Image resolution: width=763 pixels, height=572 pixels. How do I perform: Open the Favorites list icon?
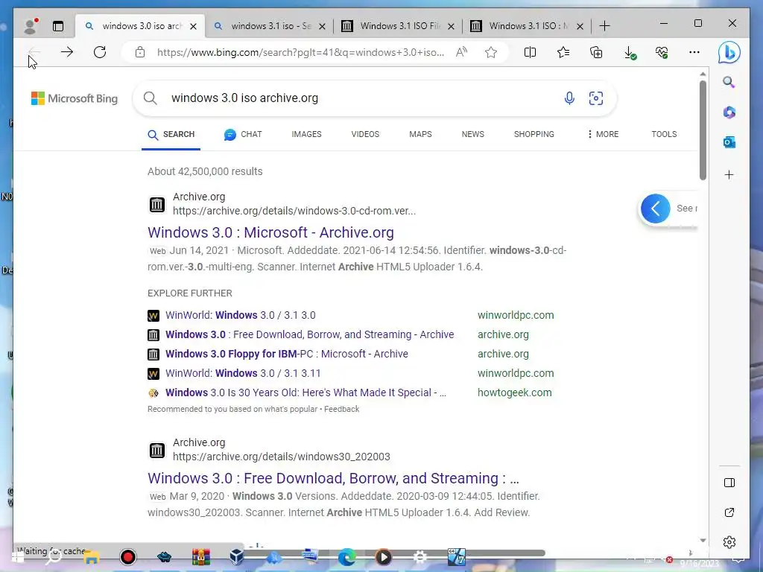(x=563, y=52)
